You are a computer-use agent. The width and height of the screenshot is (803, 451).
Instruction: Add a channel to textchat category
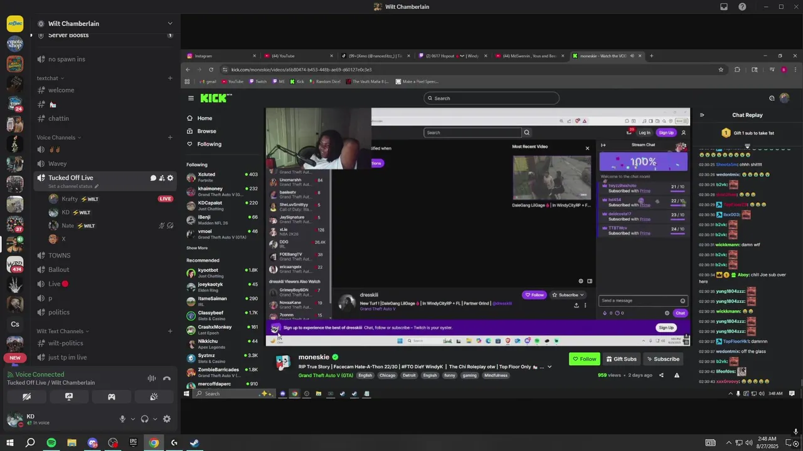170,78
